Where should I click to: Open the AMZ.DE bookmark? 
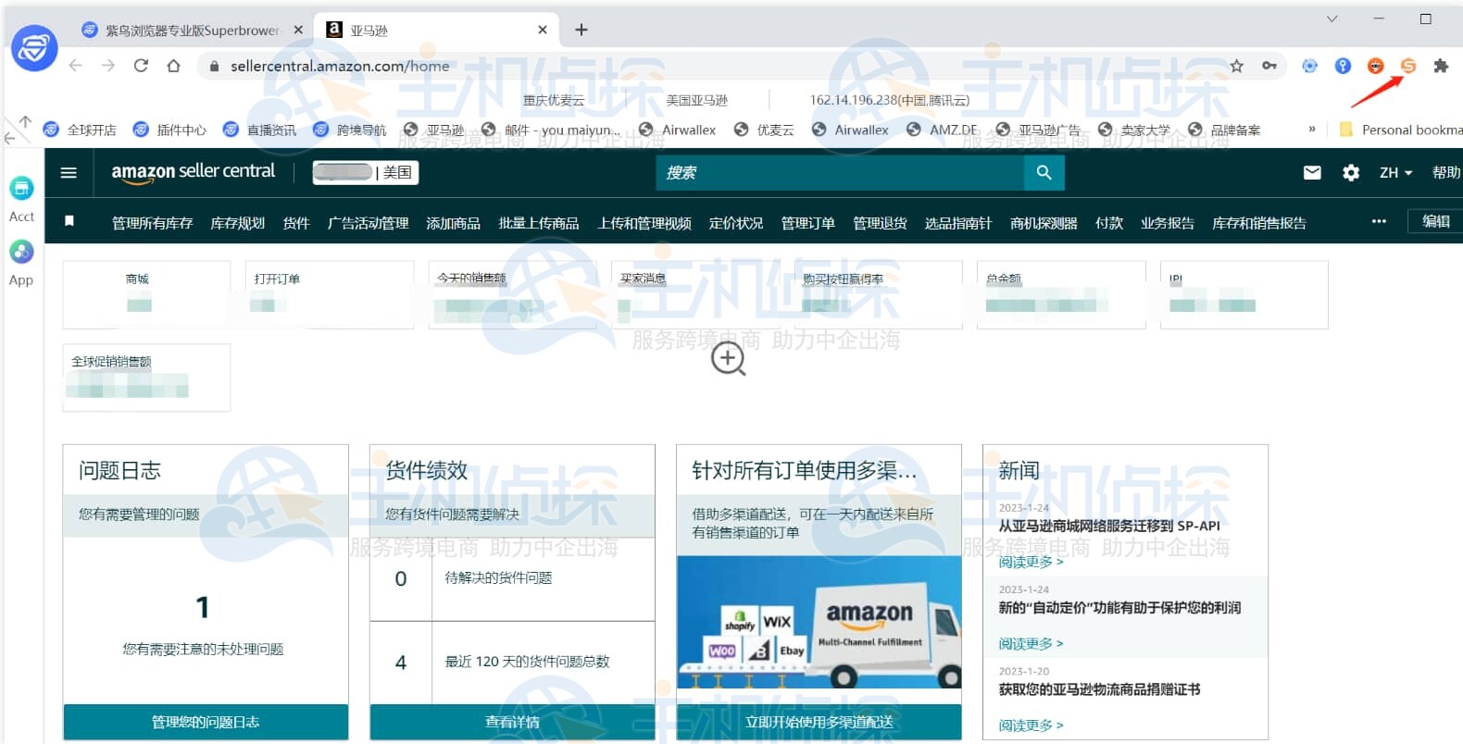[x=942, y=130]
